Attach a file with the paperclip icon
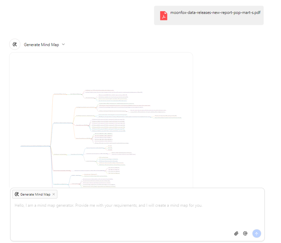The image size is (281, 243). pos(237,234)
